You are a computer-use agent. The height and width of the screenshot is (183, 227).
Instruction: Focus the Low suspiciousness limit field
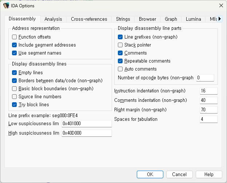87,123
